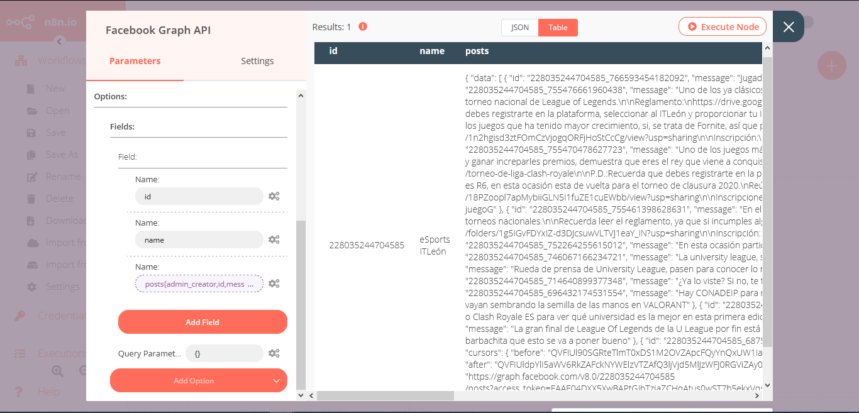The height and width of the screenshot is (413, 859).
Task: Click the cell value 228035244704585
Action: coord(367,245)
